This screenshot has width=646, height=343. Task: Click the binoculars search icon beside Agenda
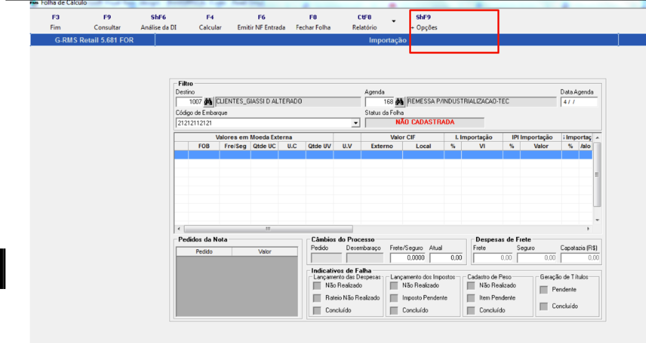(x=400, y=101)
